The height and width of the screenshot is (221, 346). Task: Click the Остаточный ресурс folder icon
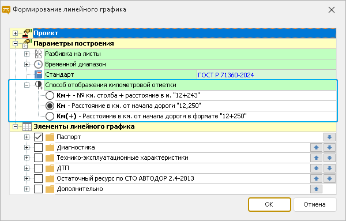pyautogui.click(x=50, y=179)
